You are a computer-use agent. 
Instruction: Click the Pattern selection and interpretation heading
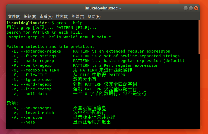coord(50,47)
